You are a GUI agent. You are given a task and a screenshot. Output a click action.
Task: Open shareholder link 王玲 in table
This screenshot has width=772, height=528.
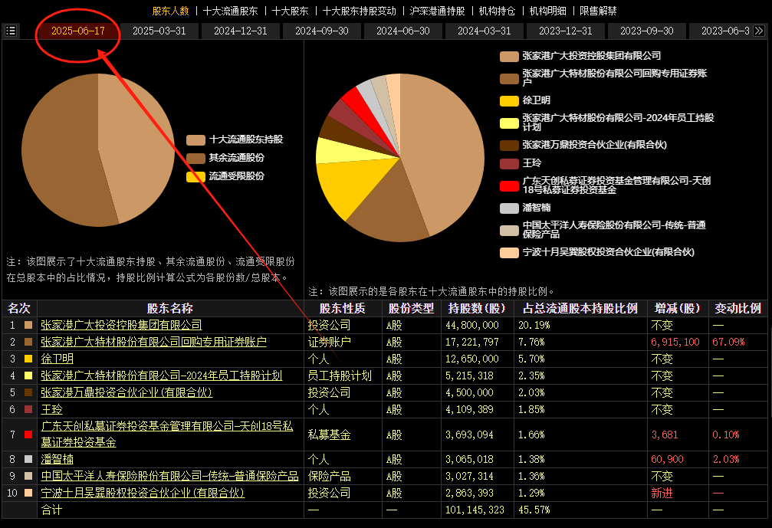pos(51,409)
